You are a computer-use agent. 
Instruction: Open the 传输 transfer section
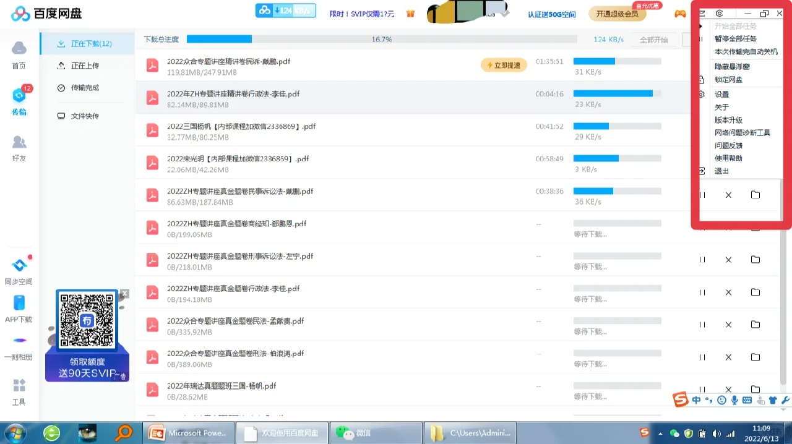coord(19,101)
